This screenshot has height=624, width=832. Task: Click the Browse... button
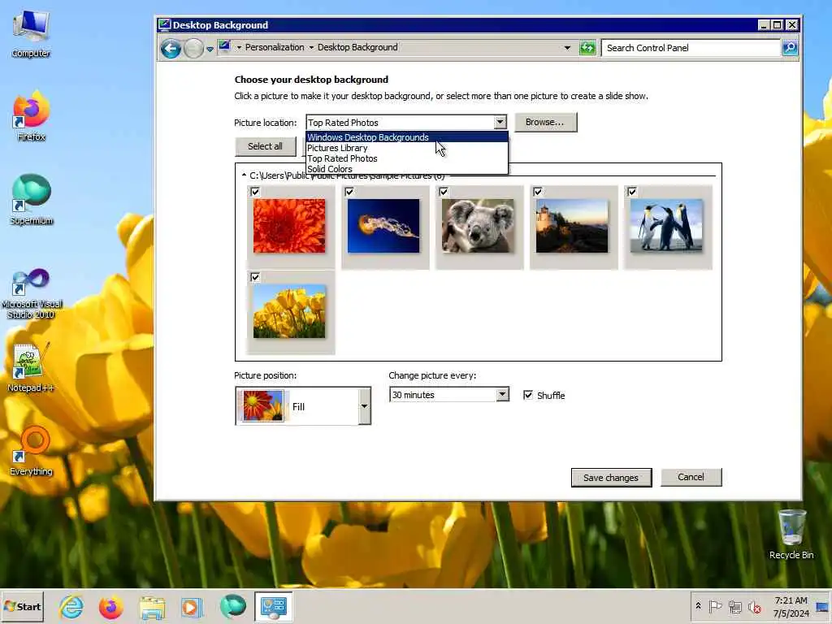[545, 122]
